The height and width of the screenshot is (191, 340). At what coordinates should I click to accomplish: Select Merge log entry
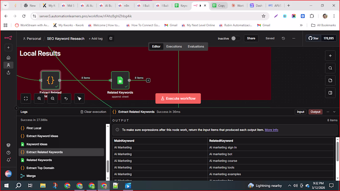pyautogui.click(x=62, y=176)
